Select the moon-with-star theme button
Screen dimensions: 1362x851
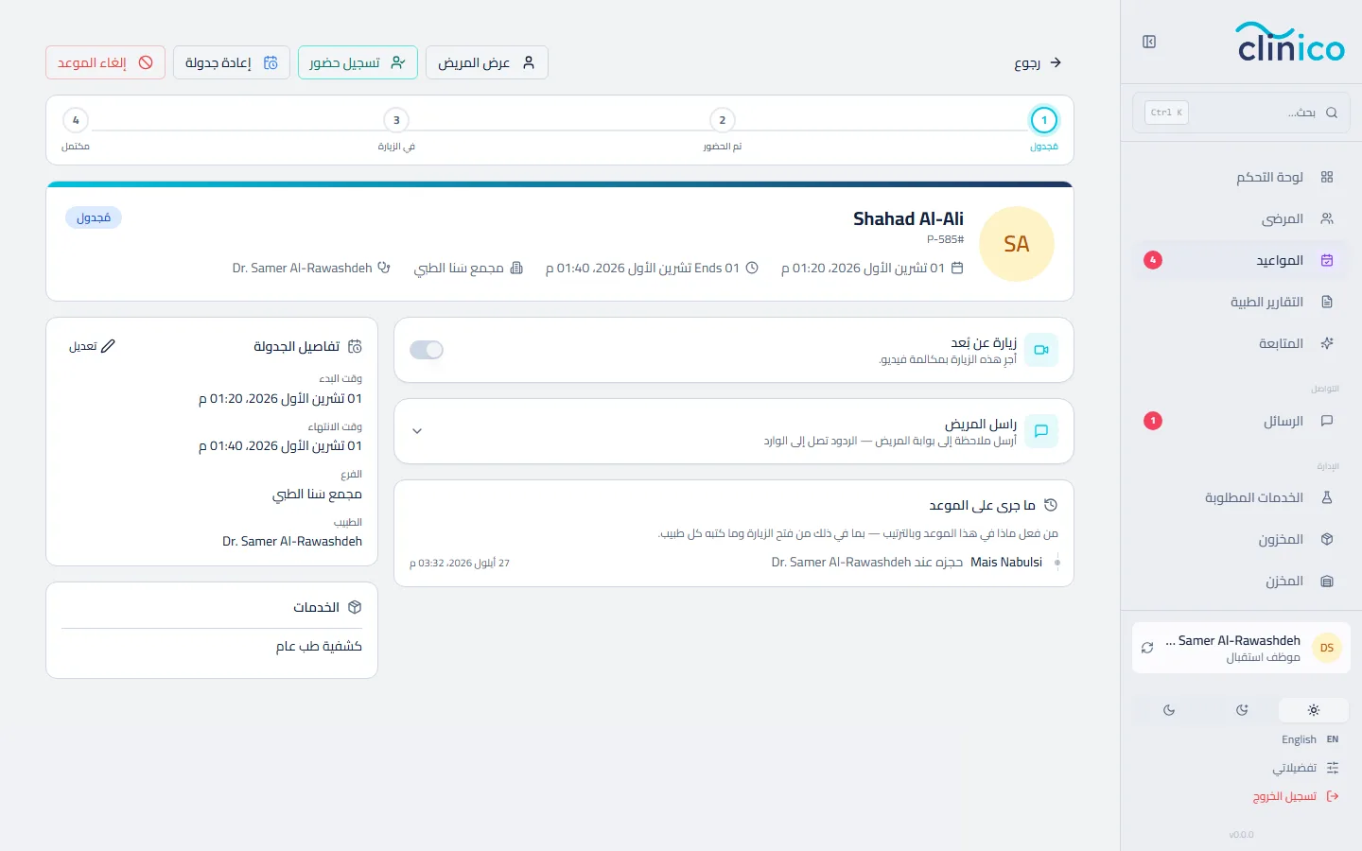point(1242,710)
